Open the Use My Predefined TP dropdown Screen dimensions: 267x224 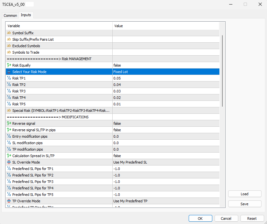coord(166,201)
